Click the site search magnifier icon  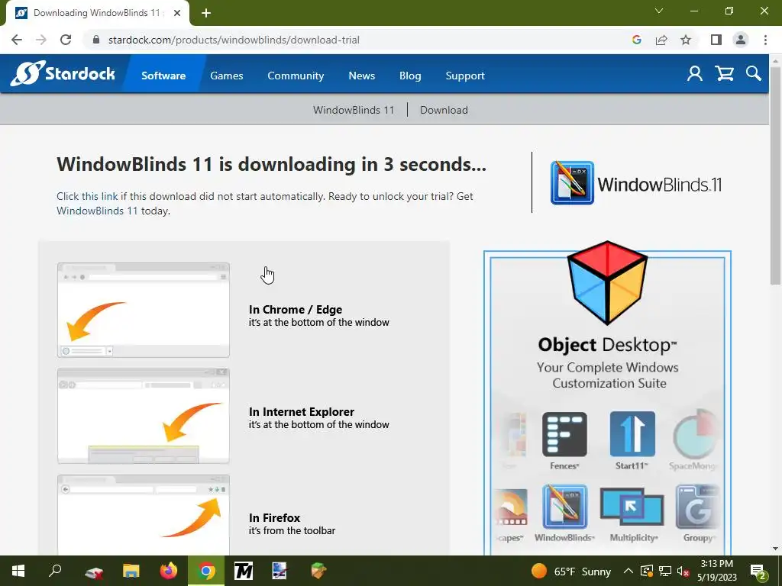pos(754,74)
